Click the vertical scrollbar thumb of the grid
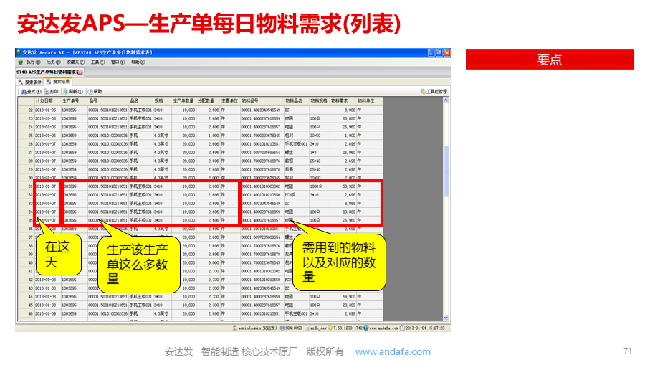Image resolution: width=650 pixels, height=365 pixels. (446, 171)
